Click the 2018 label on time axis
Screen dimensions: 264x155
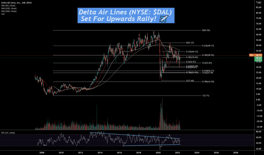(139, 153)
